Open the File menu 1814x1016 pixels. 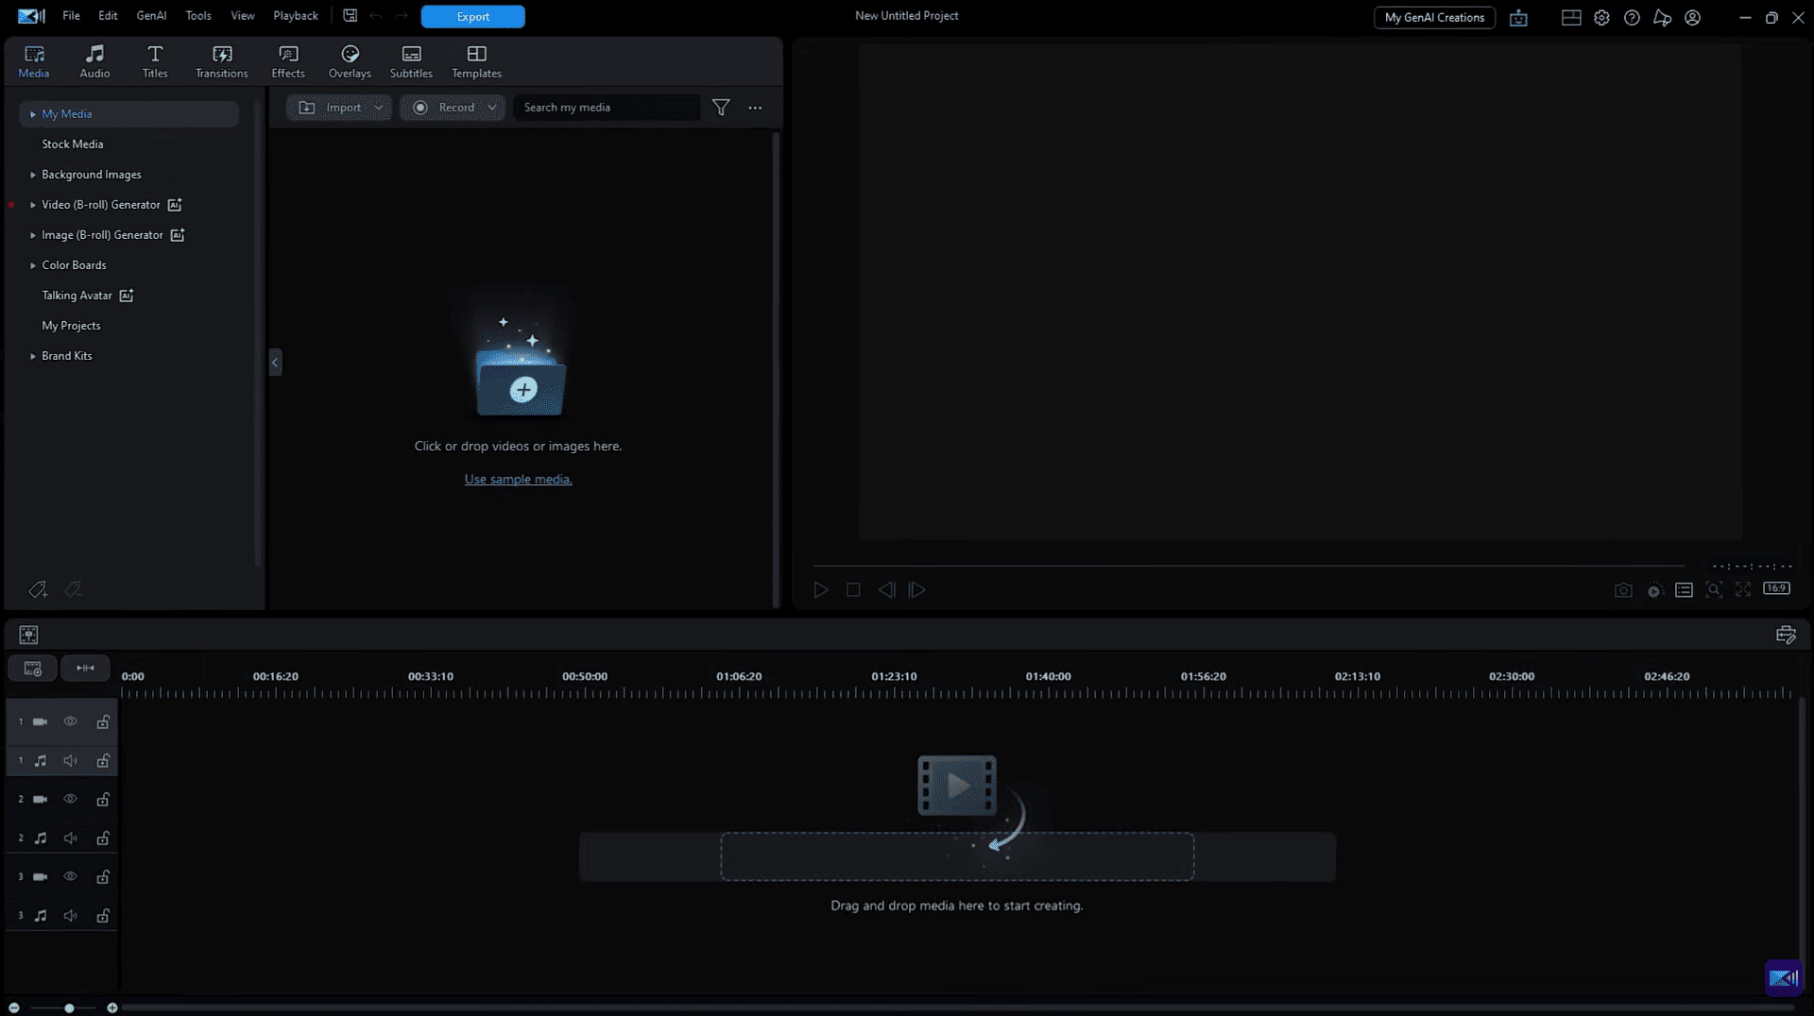[x=71, y=16]
